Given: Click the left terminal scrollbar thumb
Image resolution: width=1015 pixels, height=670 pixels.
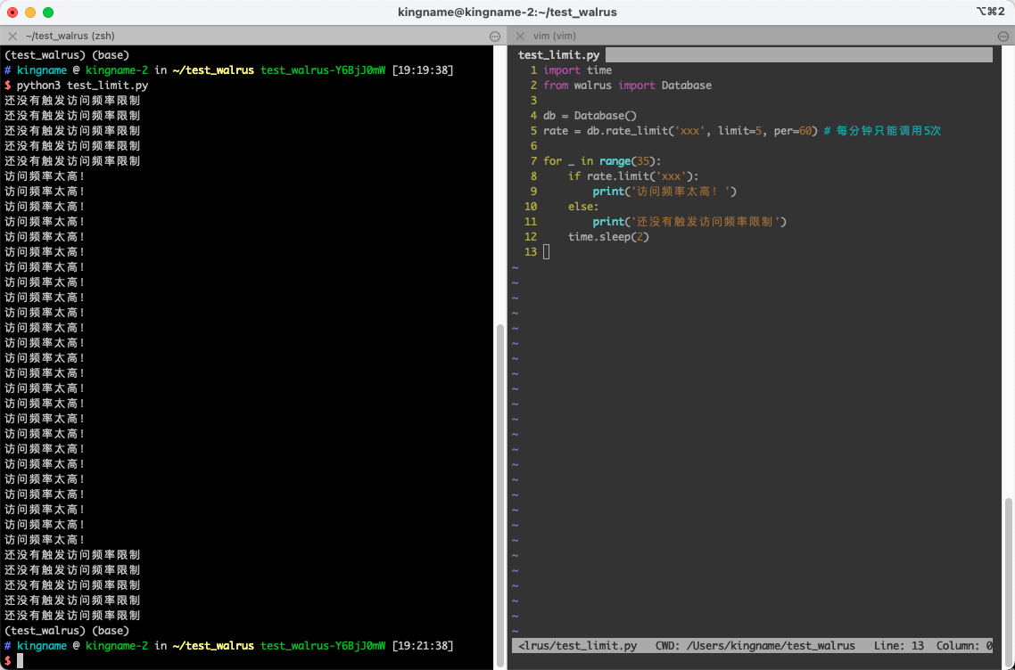Looking at the screenshot, I should click(x=499, y=494).
